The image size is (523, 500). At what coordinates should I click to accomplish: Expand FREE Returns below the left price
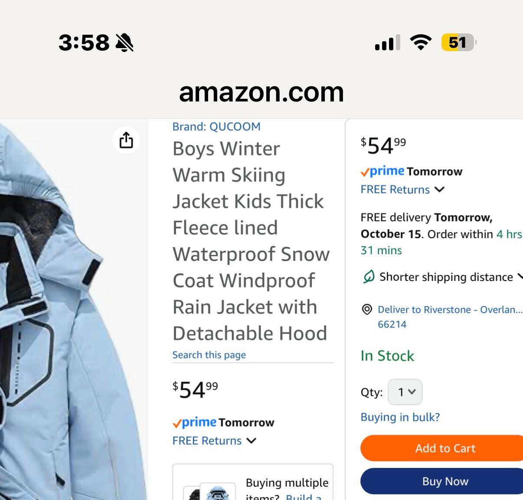[x=214, y=441]
